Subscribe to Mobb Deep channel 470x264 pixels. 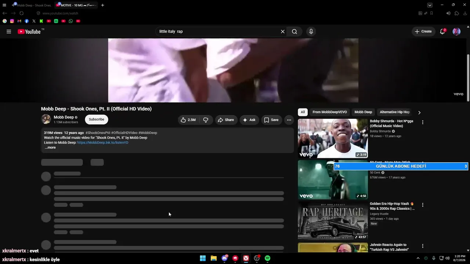[97, 120]
